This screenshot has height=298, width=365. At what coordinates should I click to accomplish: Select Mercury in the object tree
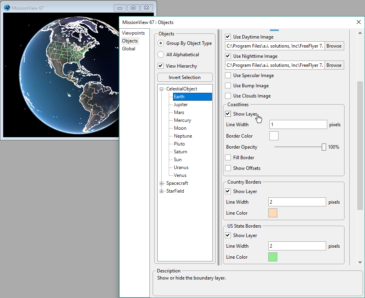pyautogui.click(x=182, y=121)
